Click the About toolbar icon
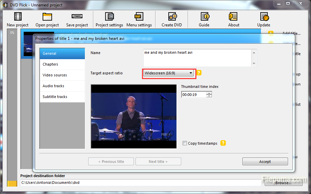This screenshot has height=194, width=311. pyautogui.click(x=233, y=17)
